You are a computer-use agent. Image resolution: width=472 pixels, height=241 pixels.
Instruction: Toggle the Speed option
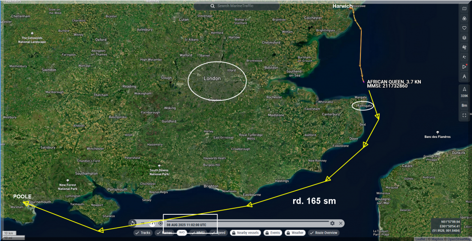click(x=218, y=233)
